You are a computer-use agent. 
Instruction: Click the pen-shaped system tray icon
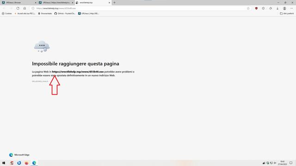click(264, 163)
